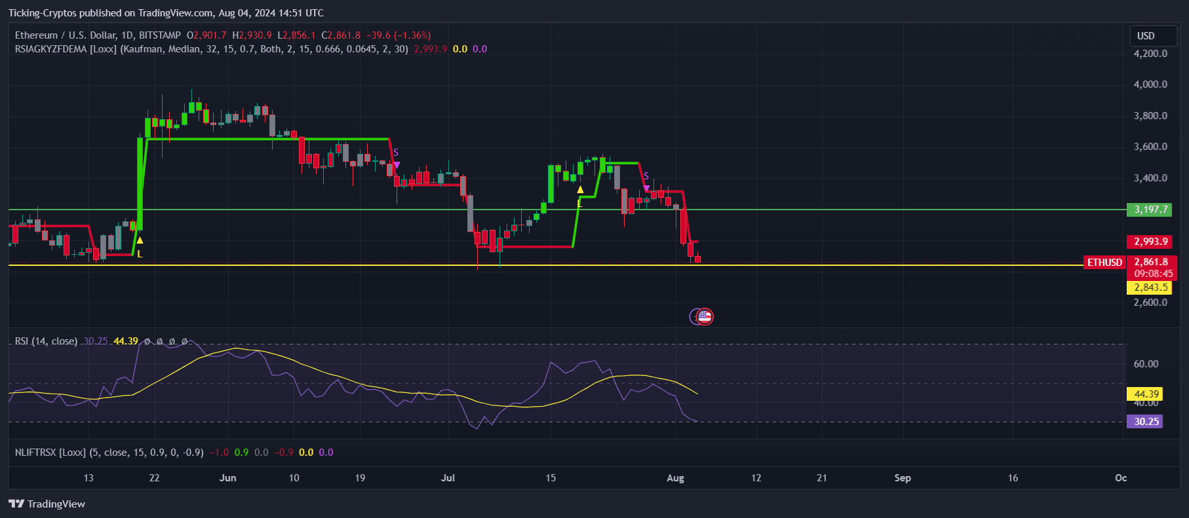This screenshot has height=518, width=1189.
Task: Click the green 3,197.7 price label
Action: 1151,210
